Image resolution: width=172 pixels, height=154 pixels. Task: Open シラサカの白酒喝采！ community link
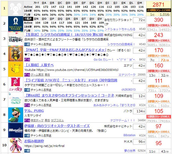tap(121, 44)
